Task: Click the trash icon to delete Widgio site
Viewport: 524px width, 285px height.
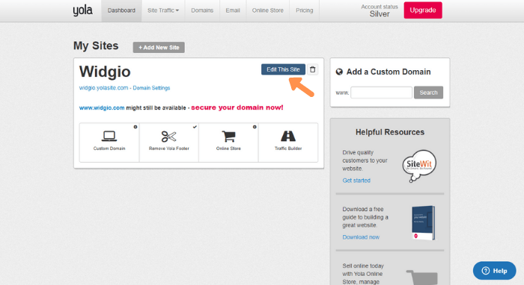Action: click(312, 69)
